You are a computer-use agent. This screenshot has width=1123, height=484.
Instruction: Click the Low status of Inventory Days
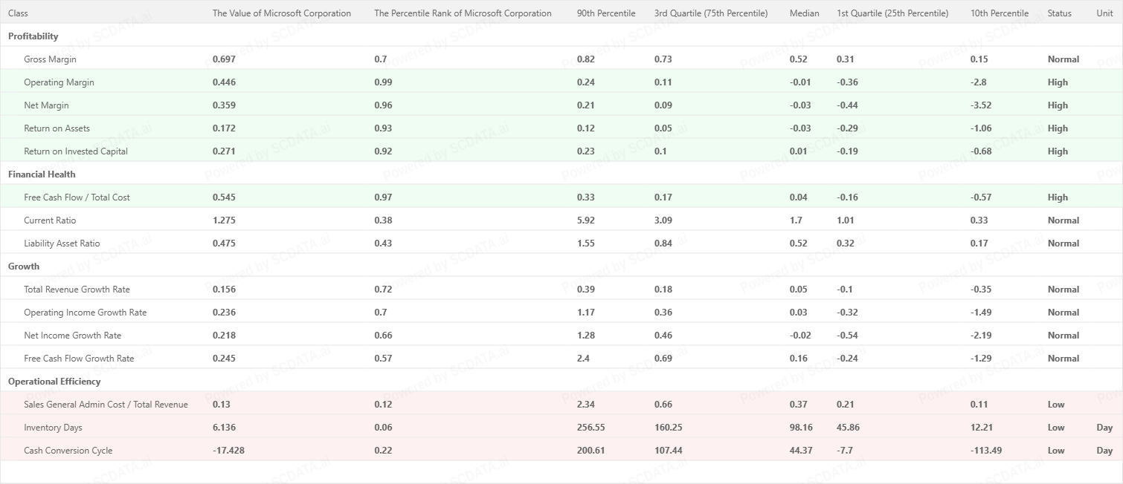1056,428
